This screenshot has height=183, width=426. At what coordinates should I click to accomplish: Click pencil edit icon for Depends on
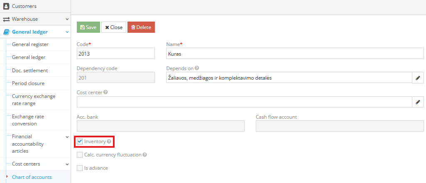418,78
